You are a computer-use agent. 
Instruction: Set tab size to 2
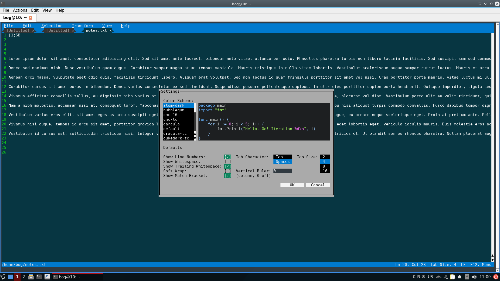point(325,157)
